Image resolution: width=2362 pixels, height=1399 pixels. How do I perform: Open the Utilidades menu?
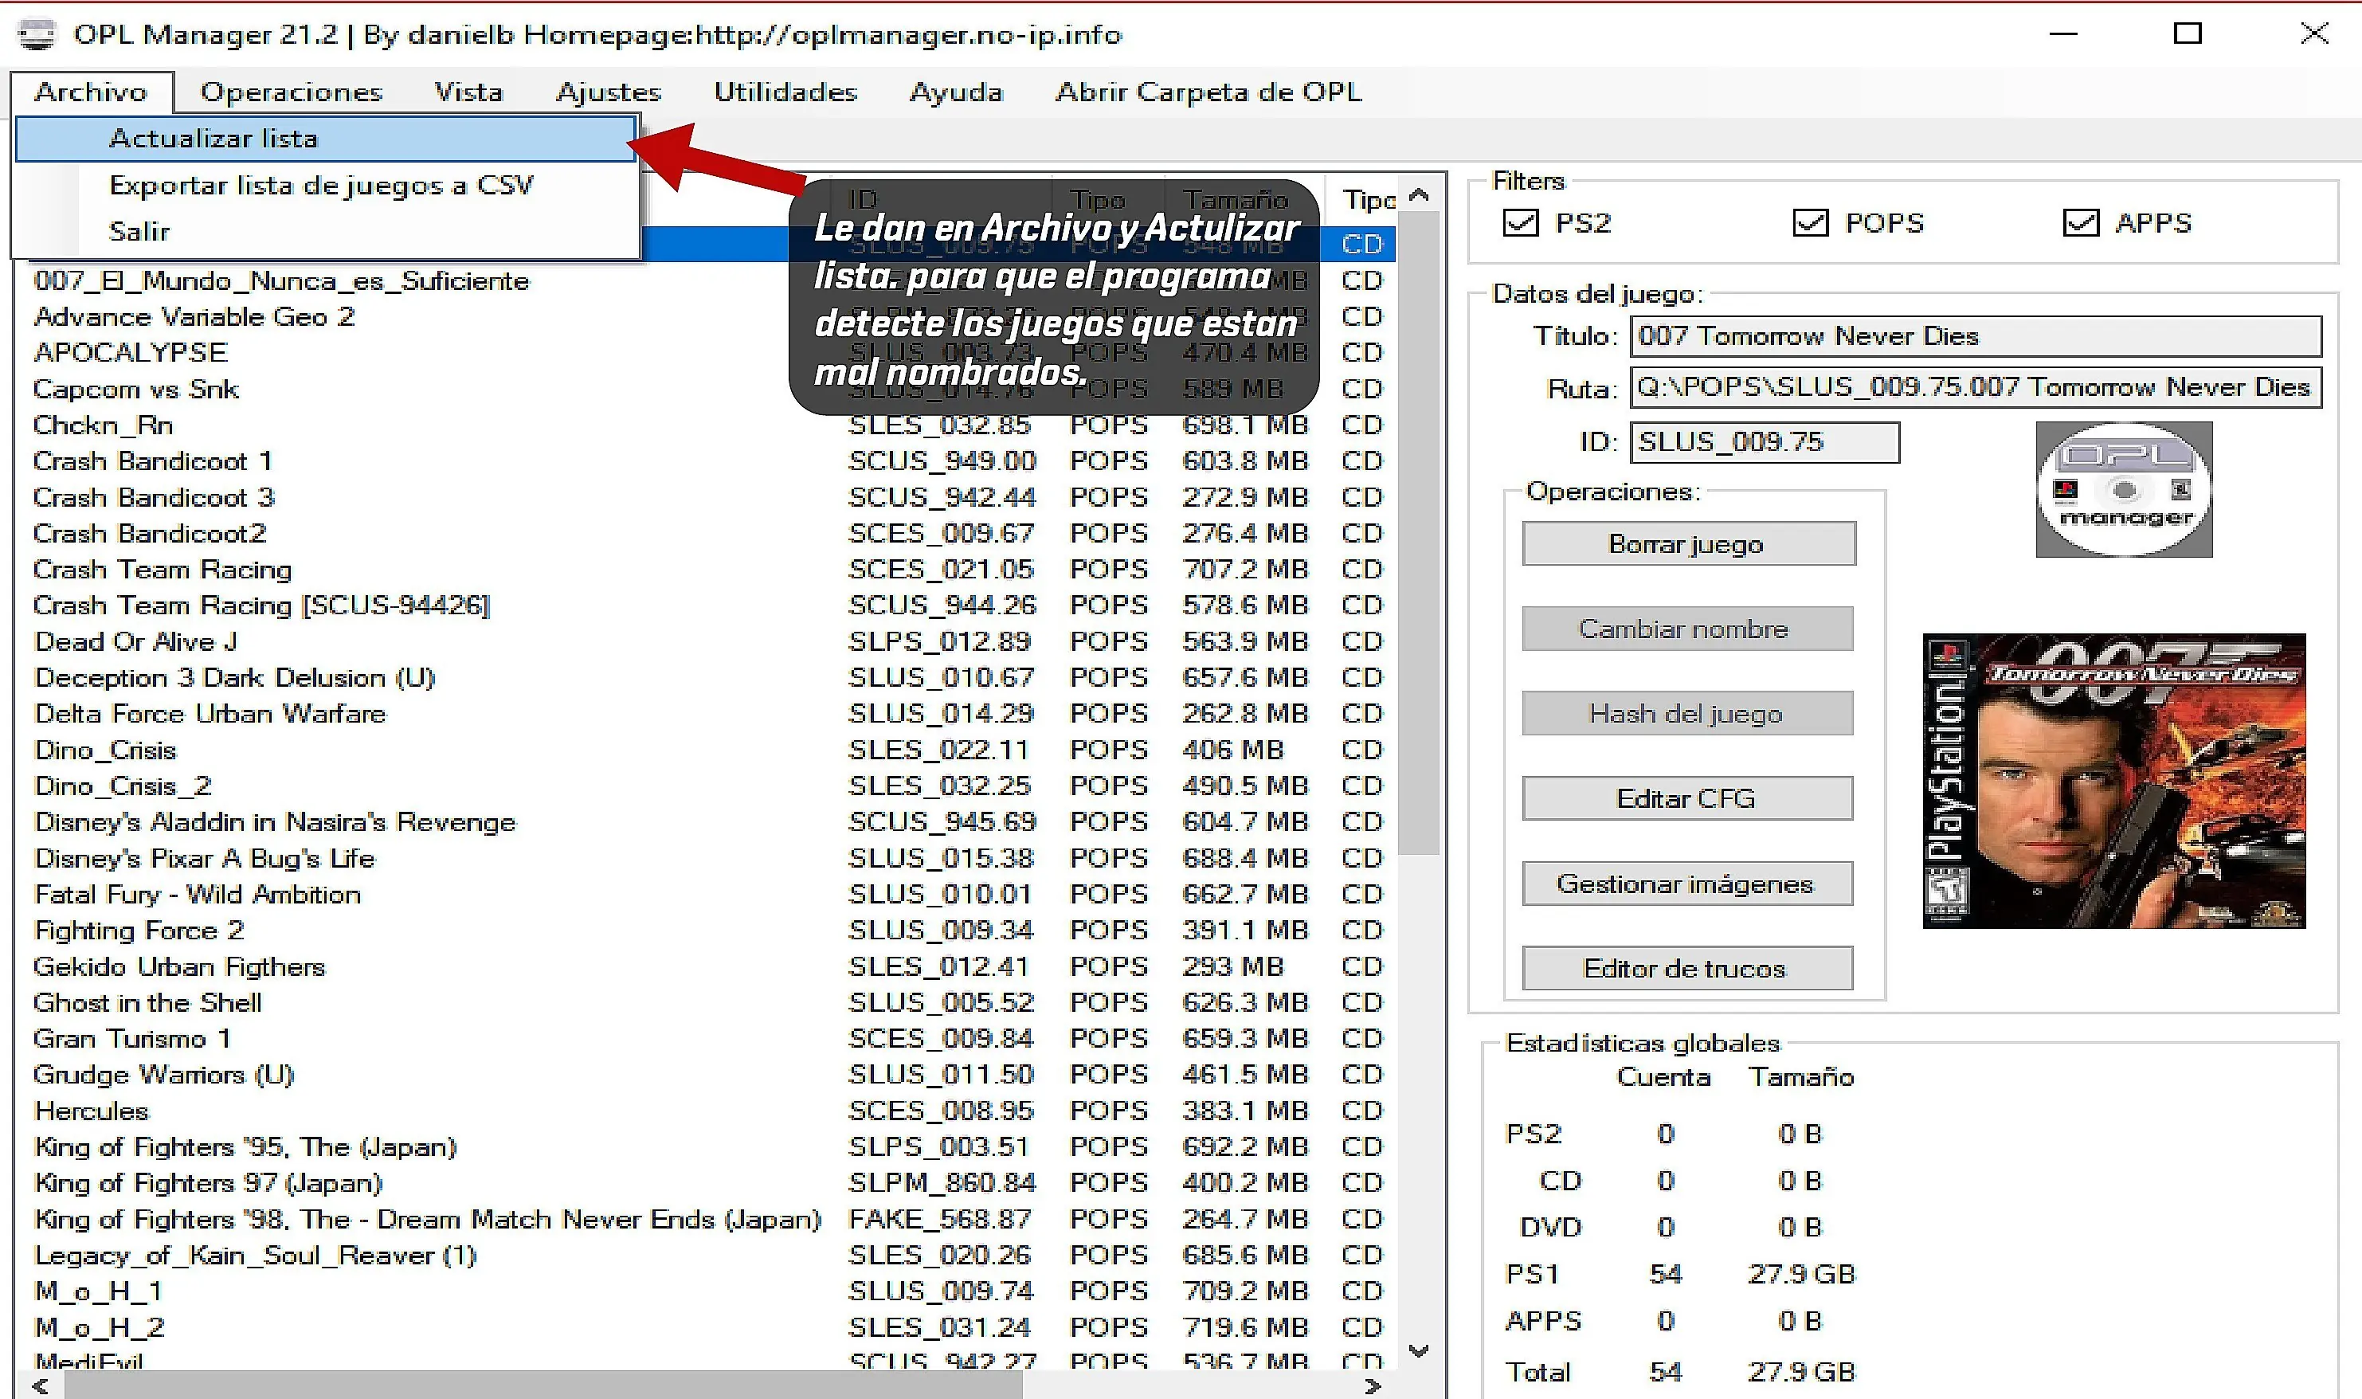click(x=785, y=92)
